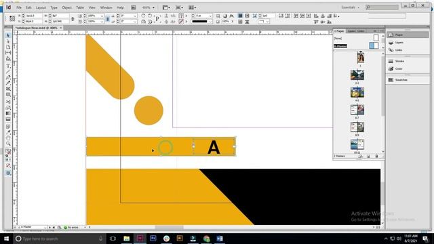Image resolution: width=434 pixels, height=244 pixels.
Task: Toggle constrain proportions for width and height
Action: click(x=73, y=19)
